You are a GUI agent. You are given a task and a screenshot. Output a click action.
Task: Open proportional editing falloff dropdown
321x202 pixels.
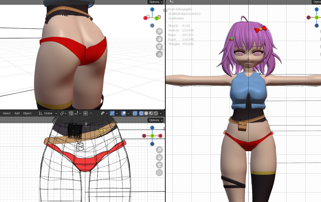(92, 113)
